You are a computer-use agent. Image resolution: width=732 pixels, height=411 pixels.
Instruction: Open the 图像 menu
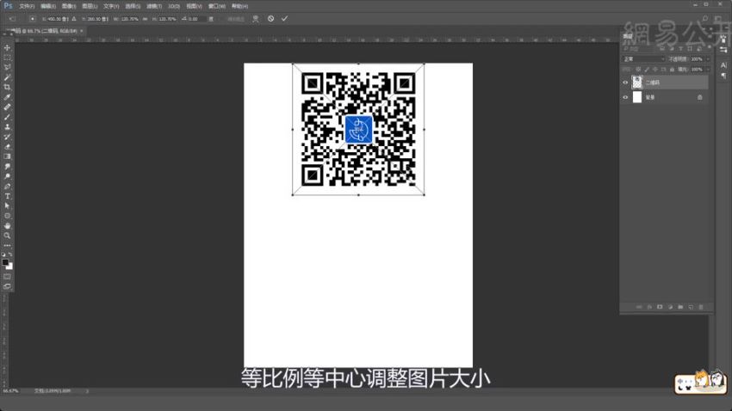[x=69, y=6]
